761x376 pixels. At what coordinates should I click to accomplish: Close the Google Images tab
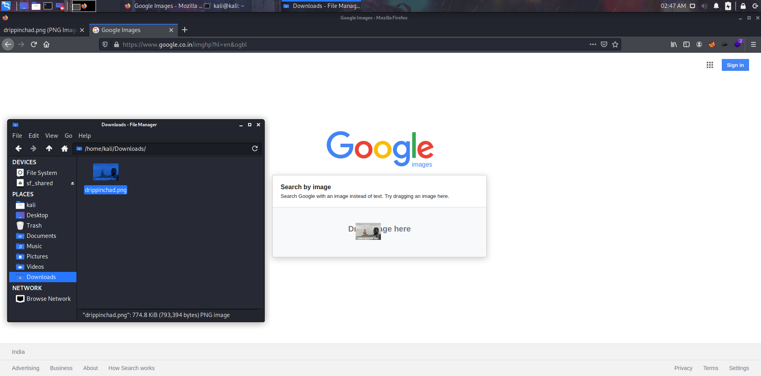click(x=171, y=30)
